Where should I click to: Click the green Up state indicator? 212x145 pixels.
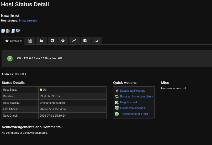41,90
